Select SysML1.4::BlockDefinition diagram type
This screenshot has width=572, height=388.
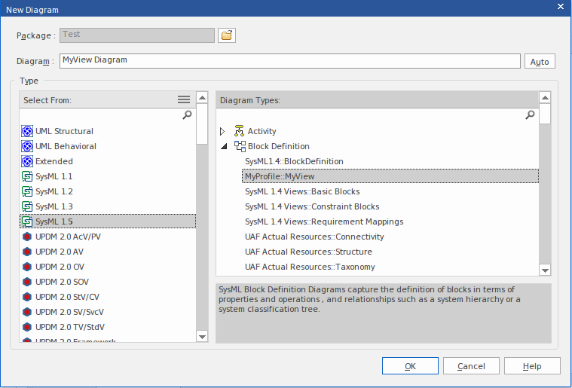click(294, 161)
